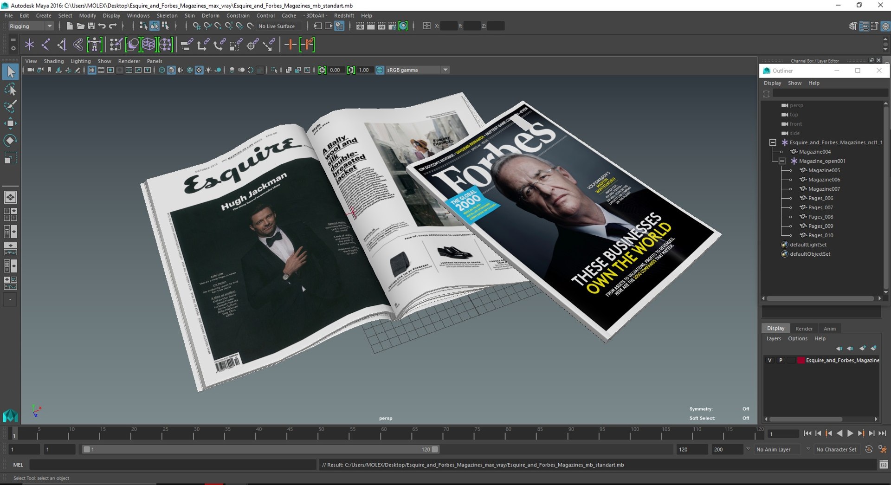The height and width of the screenshot is (485, 891).
Task: Open the No Character Set dropdown
Action: (838, 449)
